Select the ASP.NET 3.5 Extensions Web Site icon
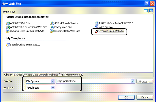The width and height of the screenshot is (156, 102). tap(8, 27)
